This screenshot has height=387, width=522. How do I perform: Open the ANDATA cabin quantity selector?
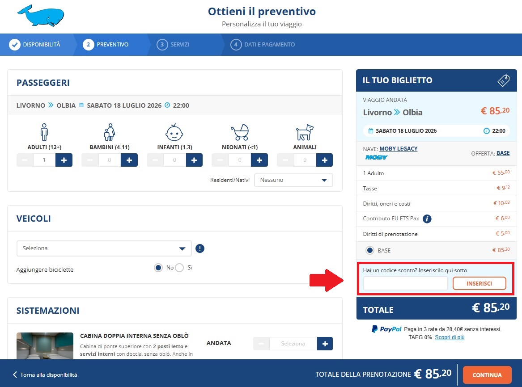coord(293,344)
